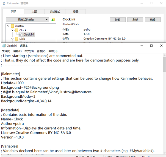166x157 pixels.
Task: Click the License=Creative Commons line in Notepad
Action: pos(36,133)
